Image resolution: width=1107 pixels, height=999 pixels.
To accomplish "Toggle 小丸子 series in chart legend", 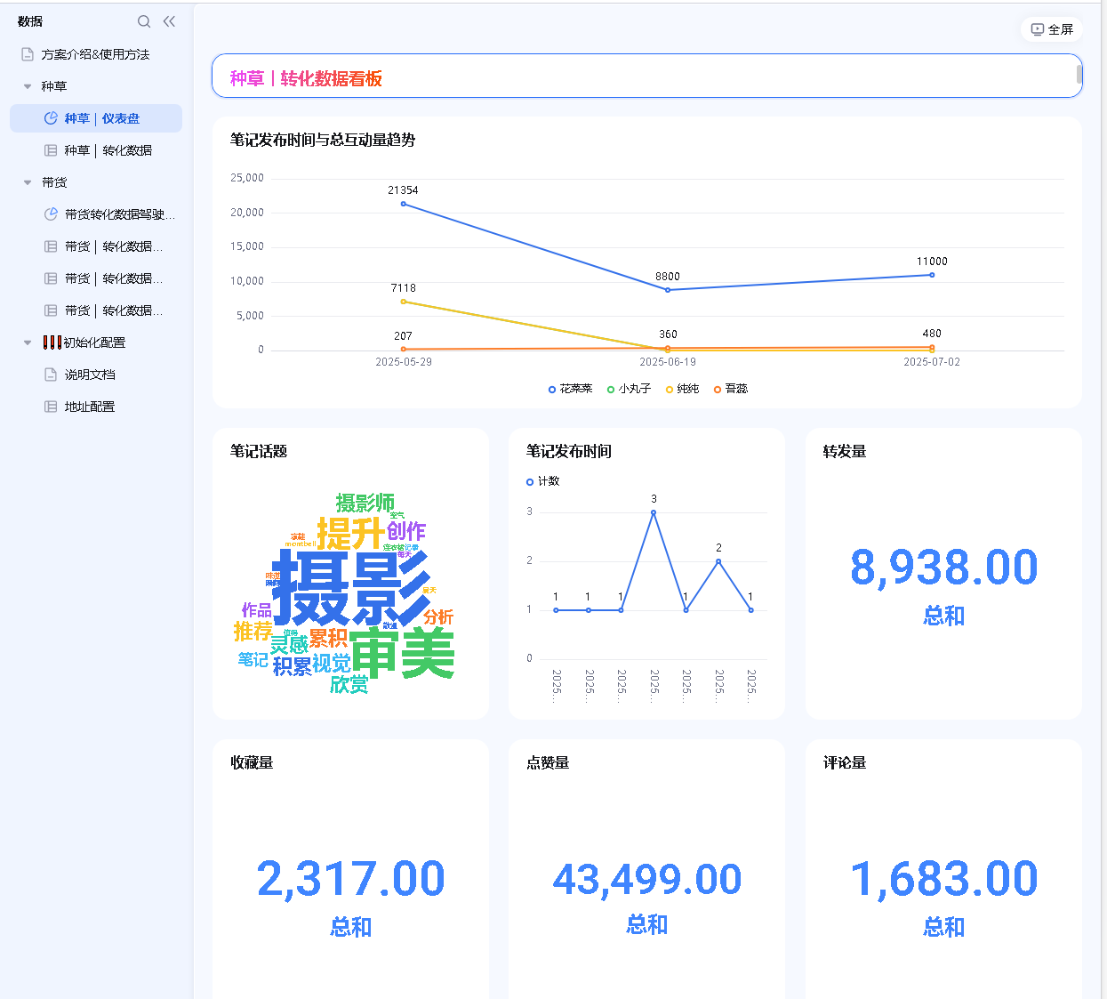I will click(629, 389).
